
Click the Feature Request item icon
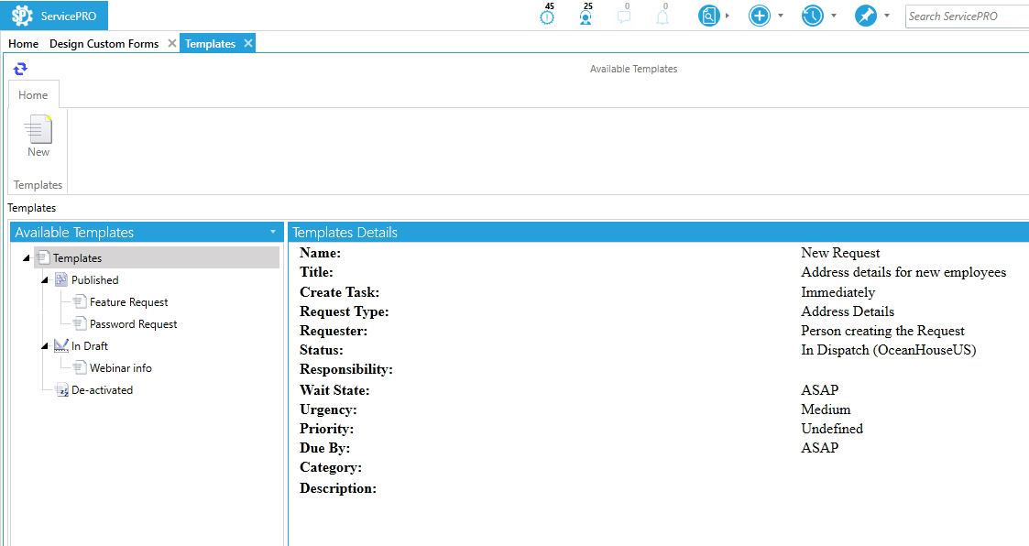point(80,301)
